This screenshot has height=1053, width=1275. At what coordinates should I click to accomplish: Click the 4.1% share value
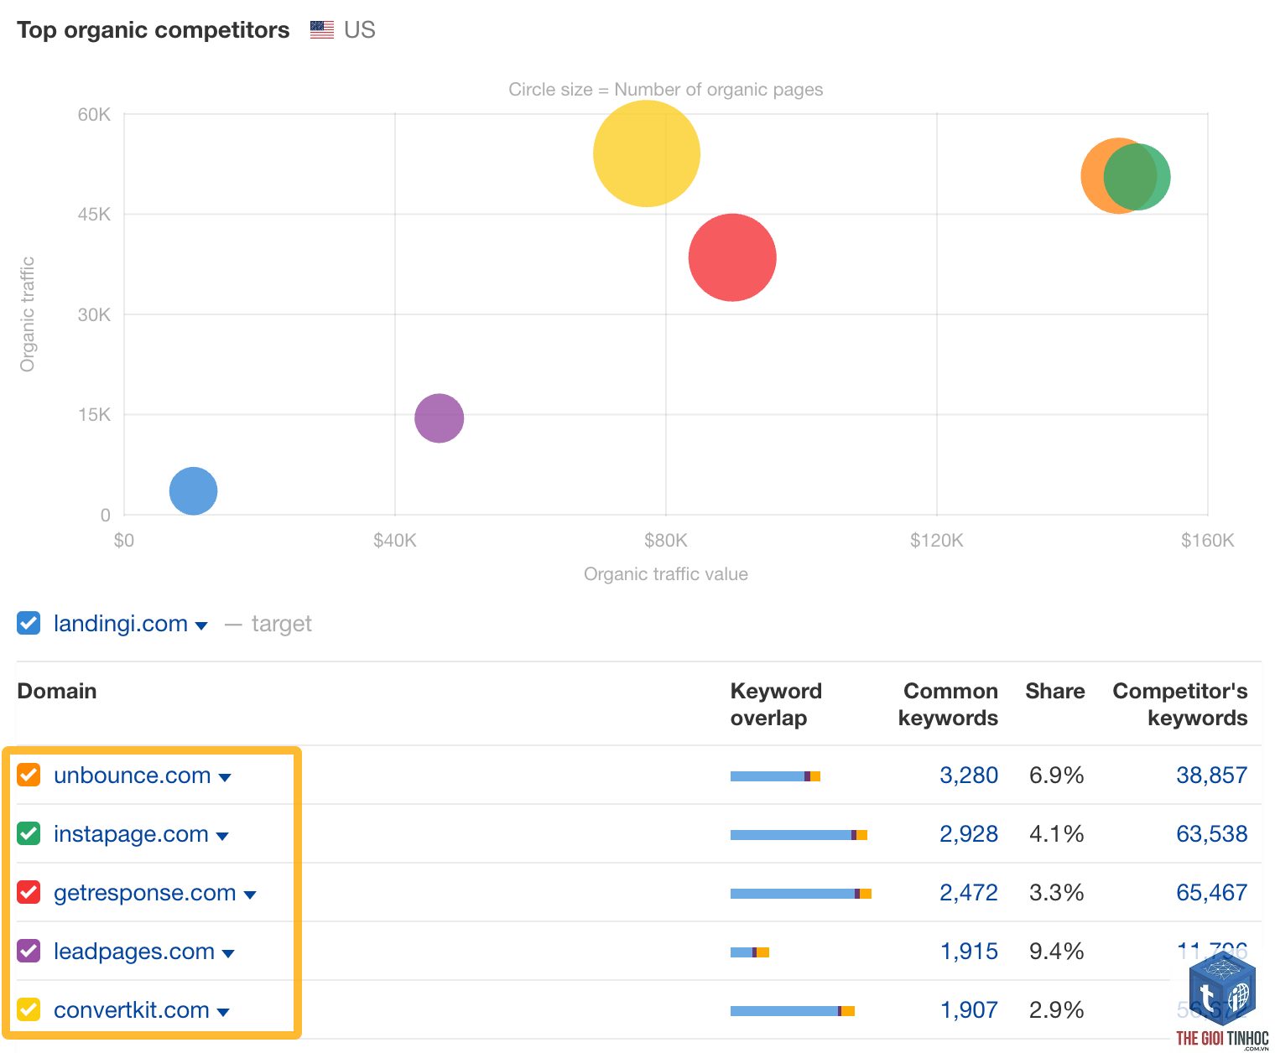tap(1057, 834)
